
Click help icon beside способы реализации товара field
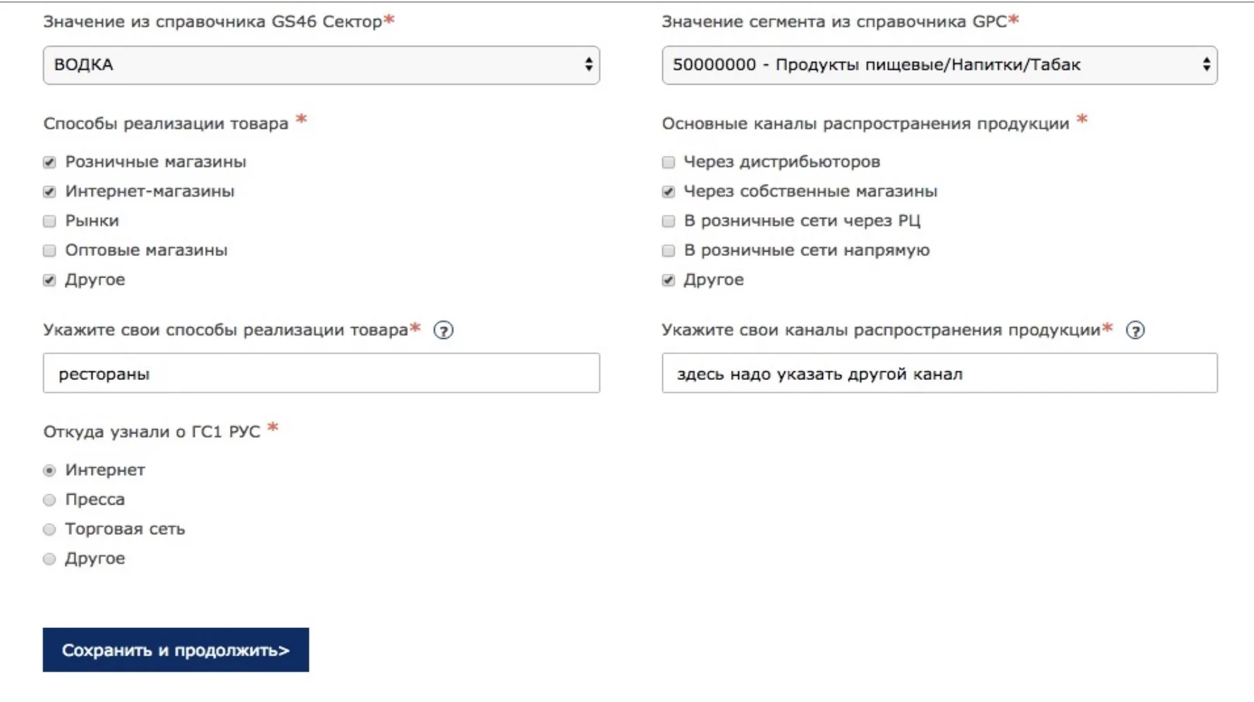tap(443, 330)
